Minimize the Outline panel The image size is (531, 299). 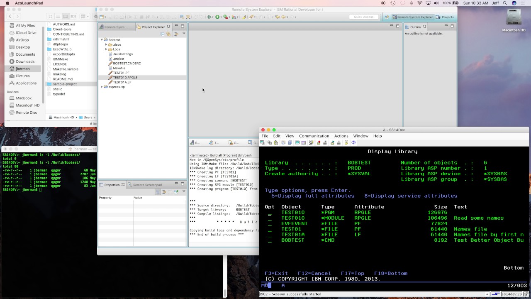446,26
